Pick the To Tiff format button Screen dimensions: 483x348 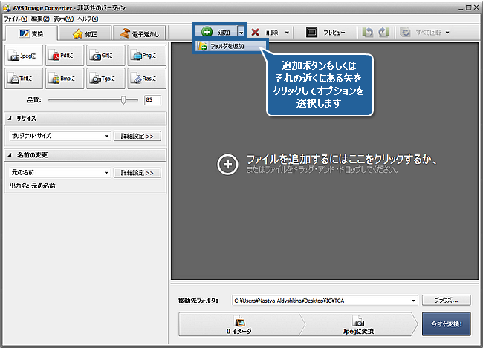[24, 79]
